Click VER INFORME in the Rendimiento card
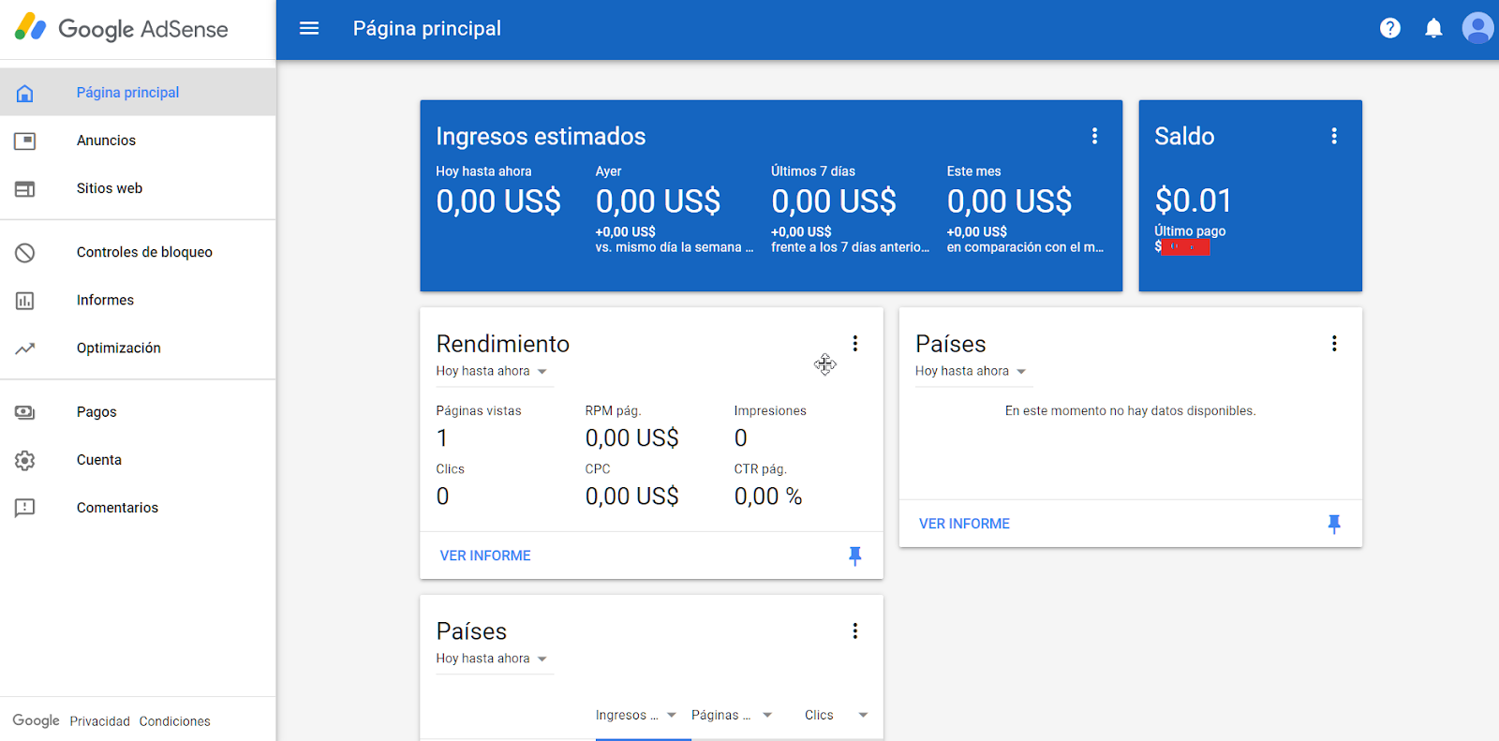1499x741 pixels. 485,556
